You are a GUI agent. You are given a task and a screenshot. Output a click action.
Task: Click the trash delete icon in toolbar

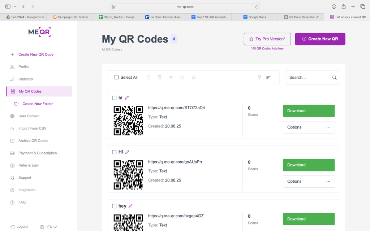click(x=160, y=77)
